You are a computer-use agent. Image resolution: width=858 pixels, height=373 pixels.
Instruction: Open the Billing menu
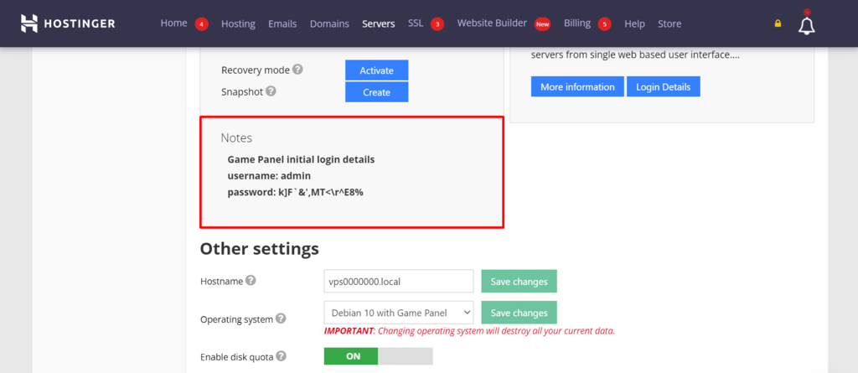click(x=577, y=23)
